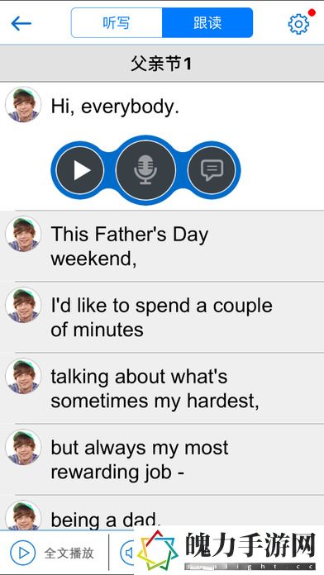Tap the 父亲节1 lesson title header

pos(162,64)
